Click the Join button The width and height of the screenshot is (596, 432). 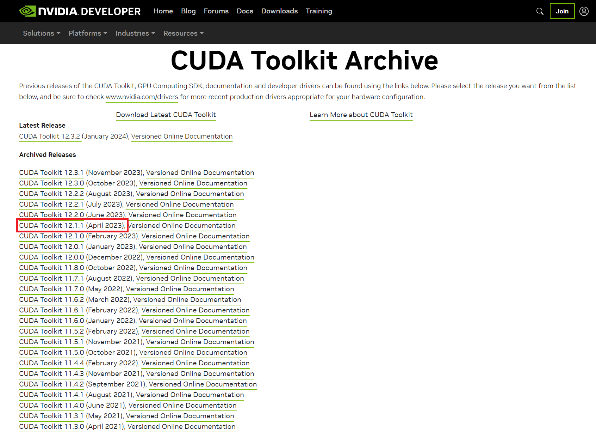click(562, 11)
